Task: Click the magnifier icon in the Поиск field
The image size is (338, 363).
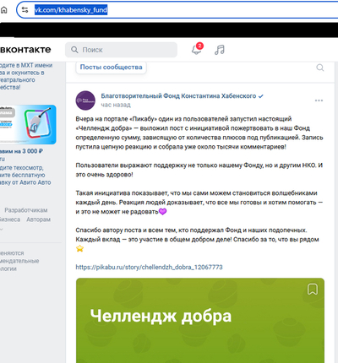Action: (74, 50)
